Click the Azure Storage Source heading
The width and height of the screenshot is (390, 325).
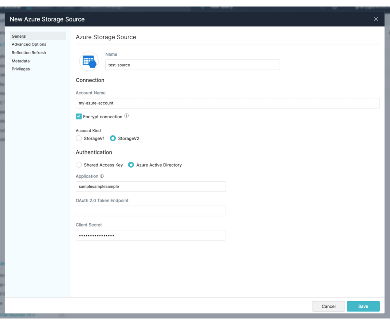tap(106, 37)
